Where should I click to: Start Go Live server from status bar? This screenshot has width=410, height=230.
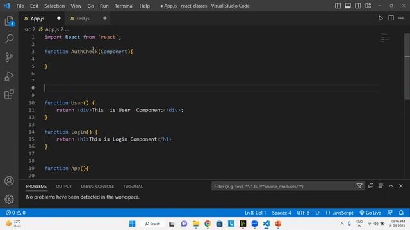coord(370,213)
